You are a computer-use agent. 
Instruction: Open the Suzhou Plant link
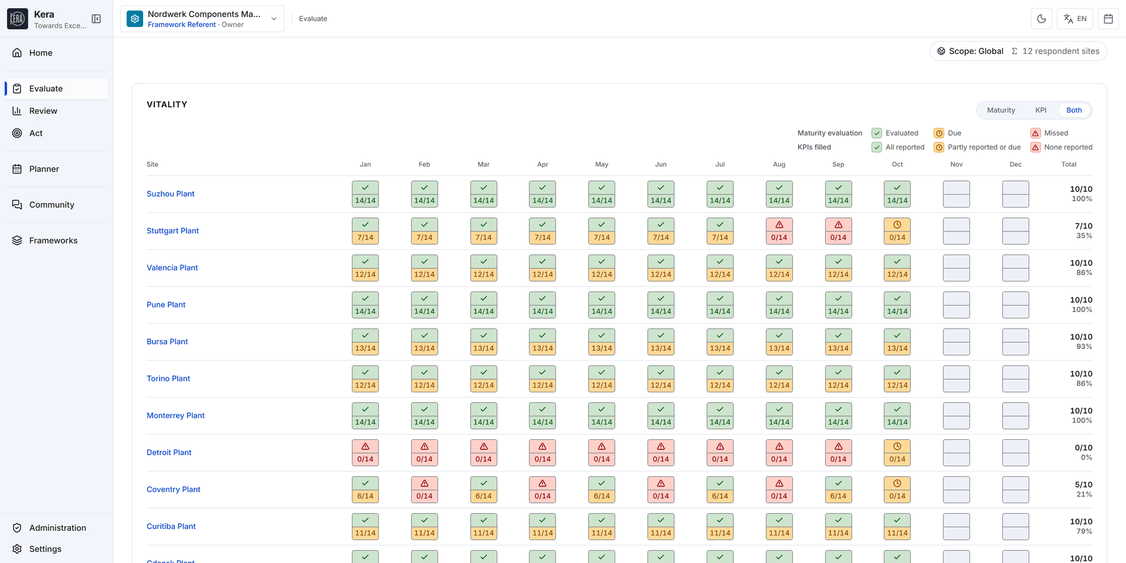(x=170, y=194)
